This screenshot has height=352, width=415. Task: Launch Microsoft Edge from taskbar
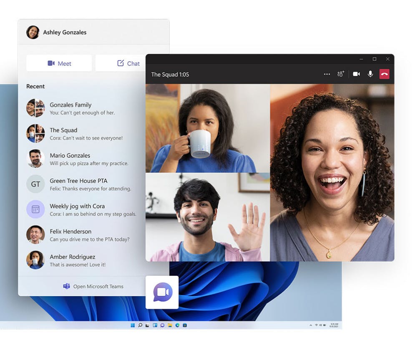pyautogui.click(x=177, y=325)
